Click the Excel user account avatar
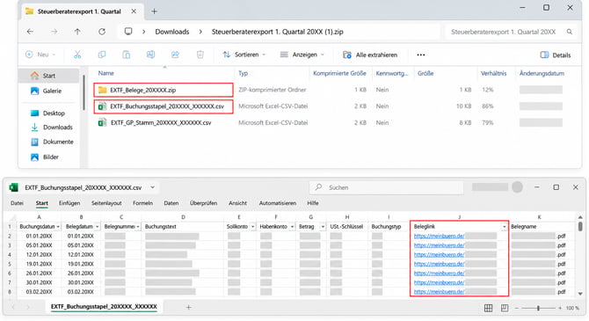Viewport: 589px width, 321px height. [x=517, y=186]
